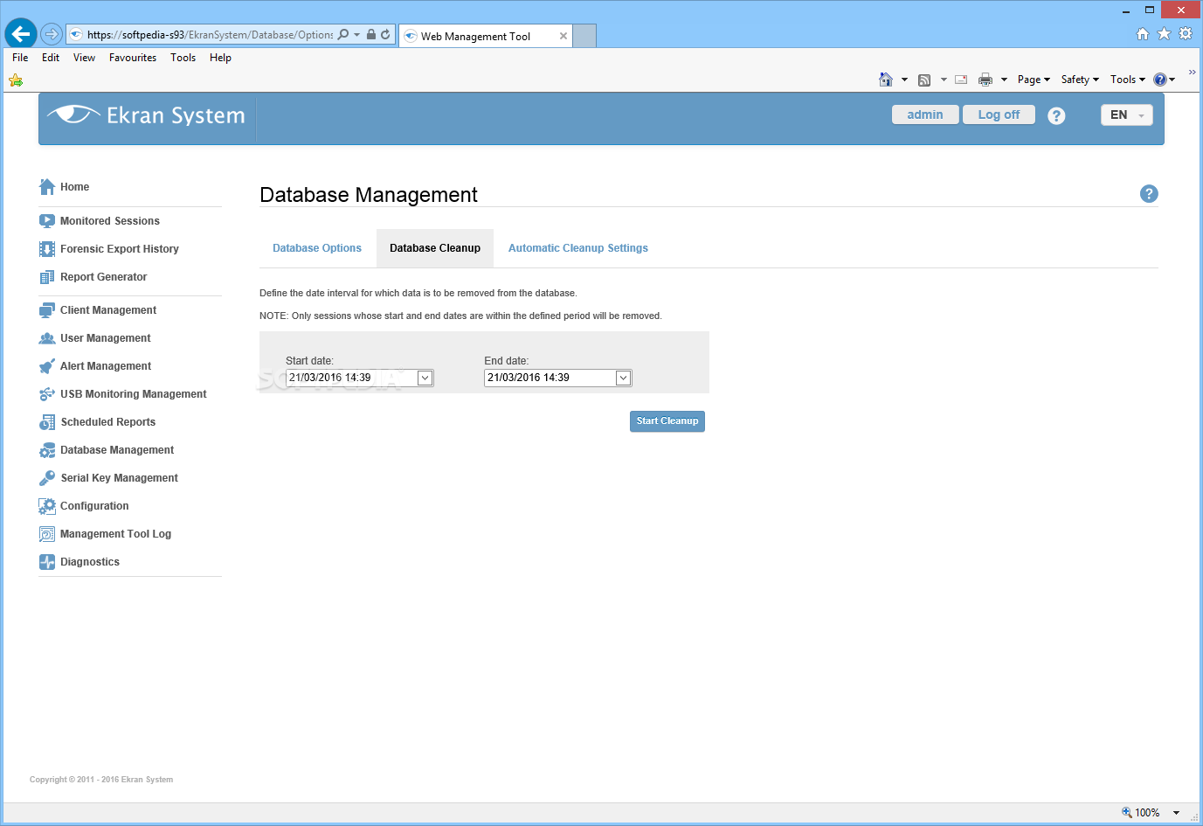This screenshot has height=826, width=1203.
Task: Open the Diagnostics link
Action: pyautogui.click(x=90, y=562)
